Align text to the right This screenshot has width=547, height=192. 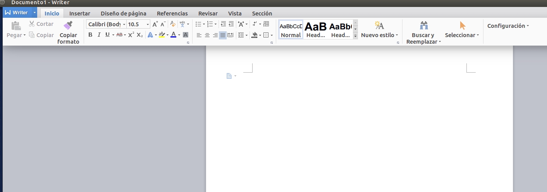(x=215, y=35)
